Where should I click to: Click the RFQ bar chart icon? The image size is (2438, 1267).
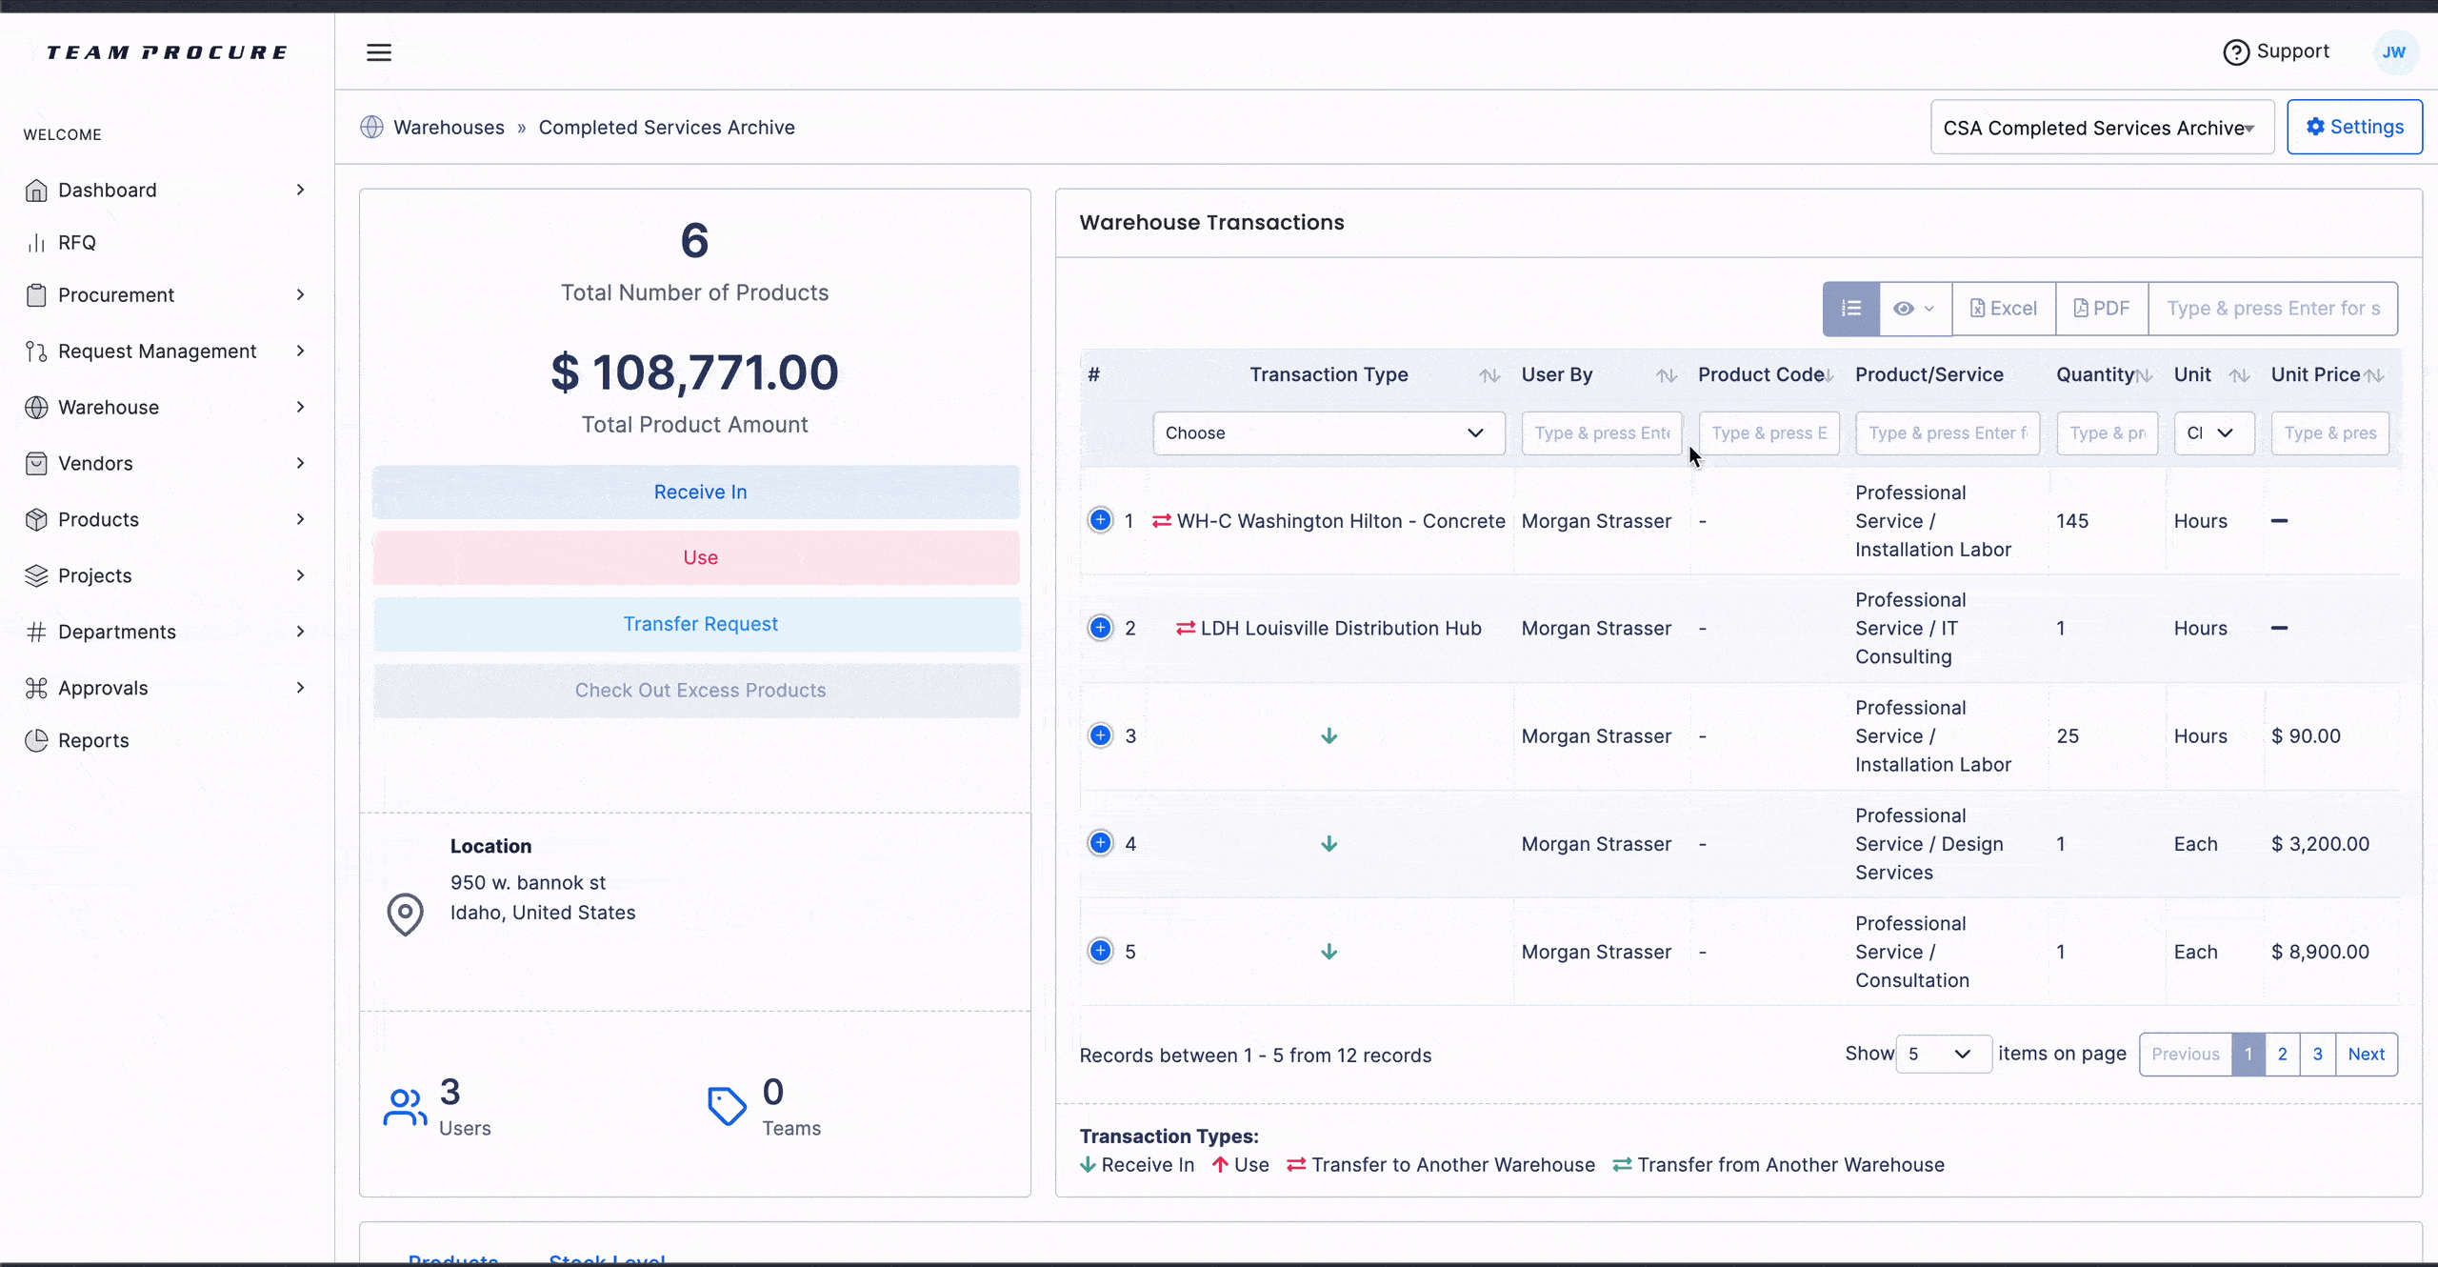click(x=36, y=243)
